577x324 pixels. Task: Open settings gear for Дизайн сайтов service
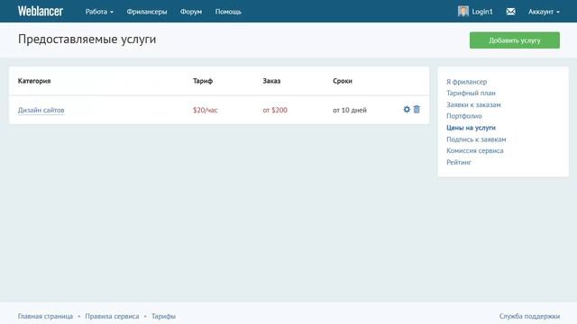pos(407,109)
